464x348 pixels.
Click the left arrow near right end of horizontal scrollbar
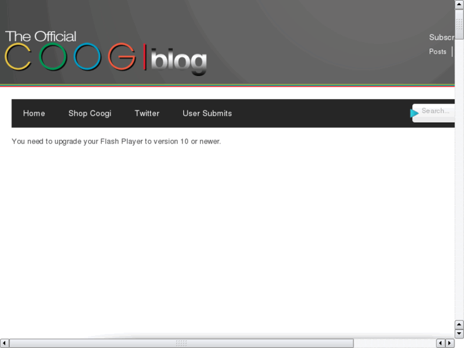[x=440, y=344]
